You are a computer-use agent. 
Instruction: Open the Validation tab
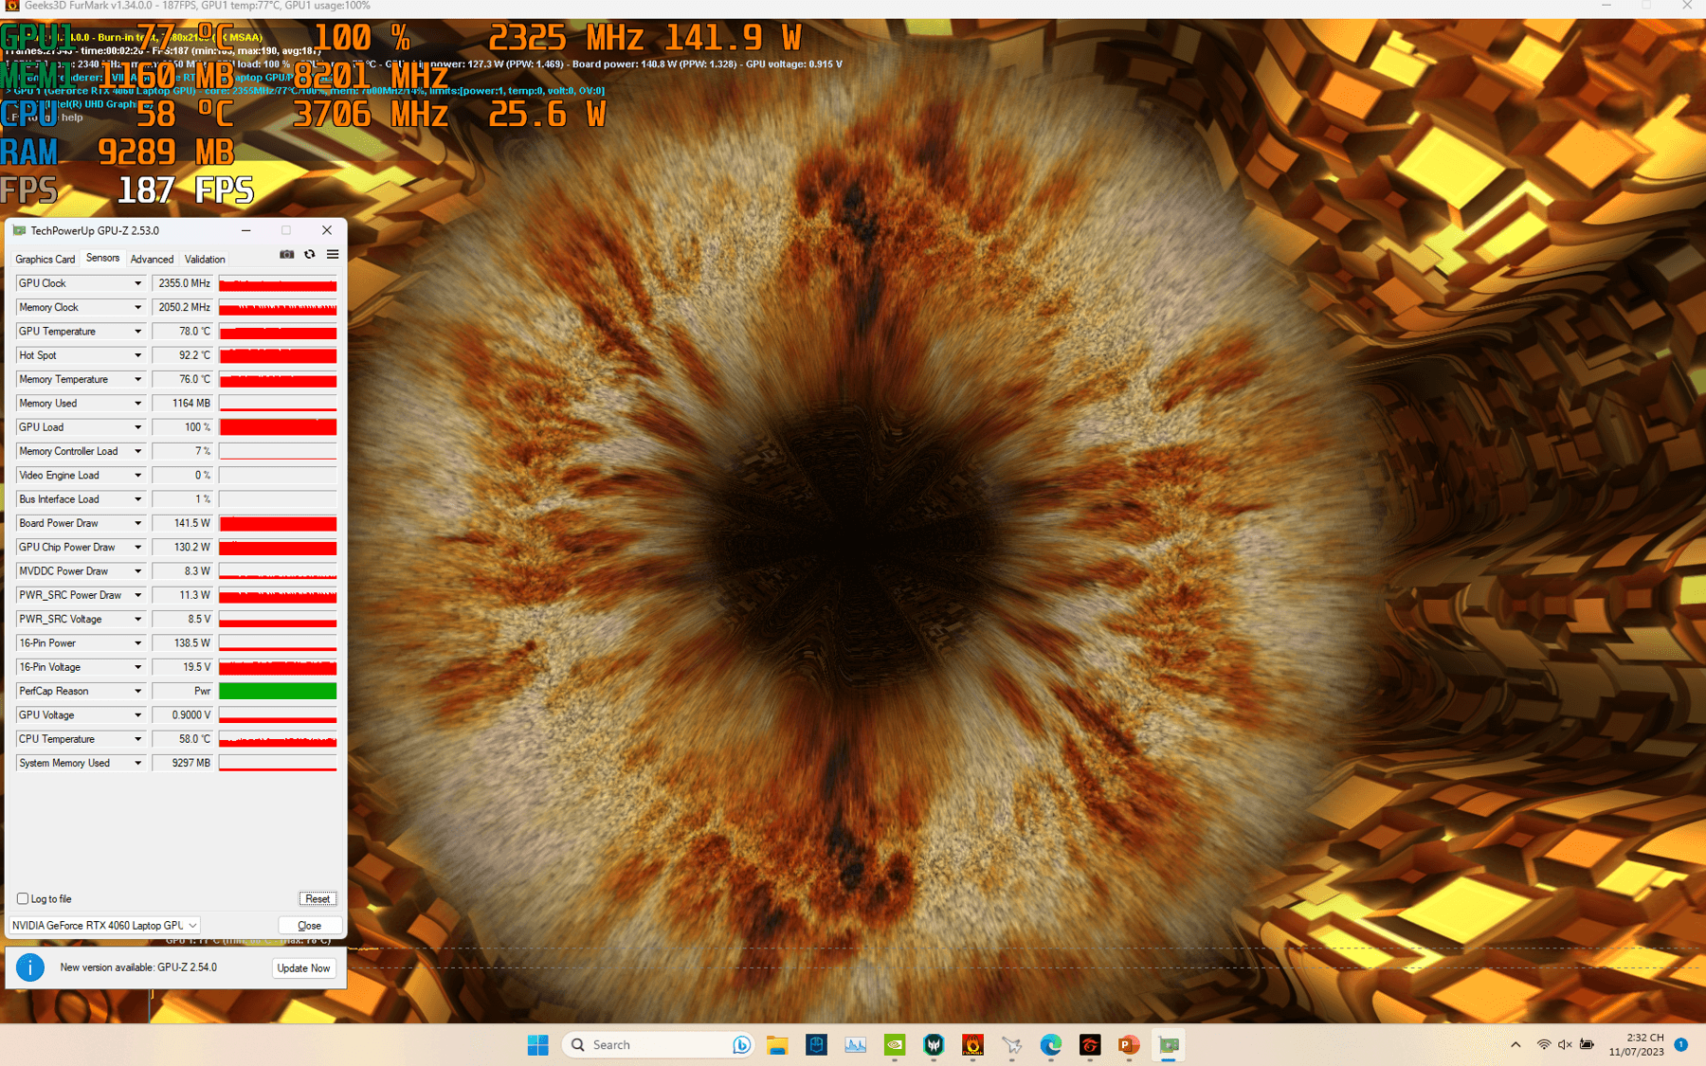click(x=205, y=259)
